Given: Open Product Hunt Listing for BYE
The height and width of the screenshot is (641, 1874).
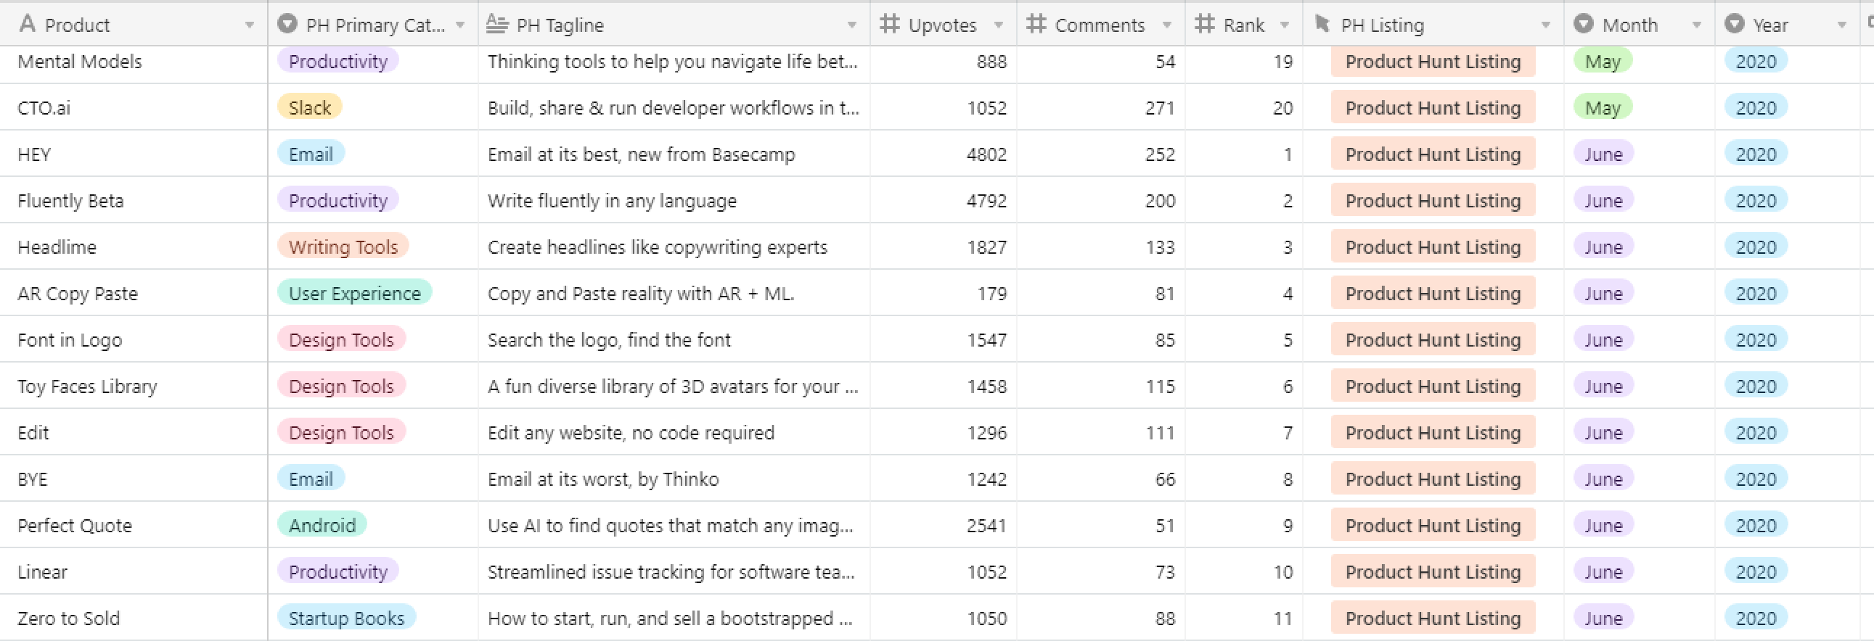Looking at the screenshot, I should 1433,479.
